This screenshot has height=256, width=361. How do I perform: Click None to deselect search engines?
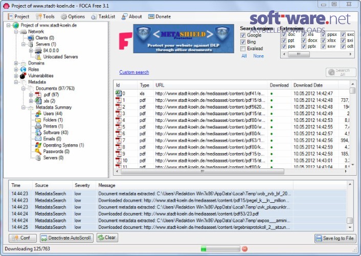coord(259,56)
